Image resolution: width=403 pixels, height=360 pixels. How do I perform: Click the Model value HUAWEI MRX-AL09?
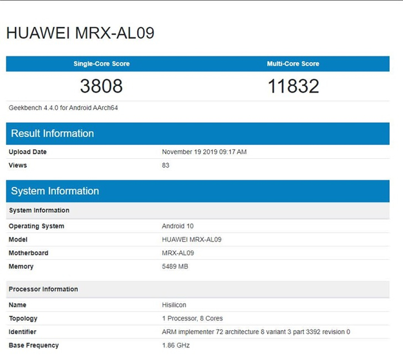click(192, 239)
